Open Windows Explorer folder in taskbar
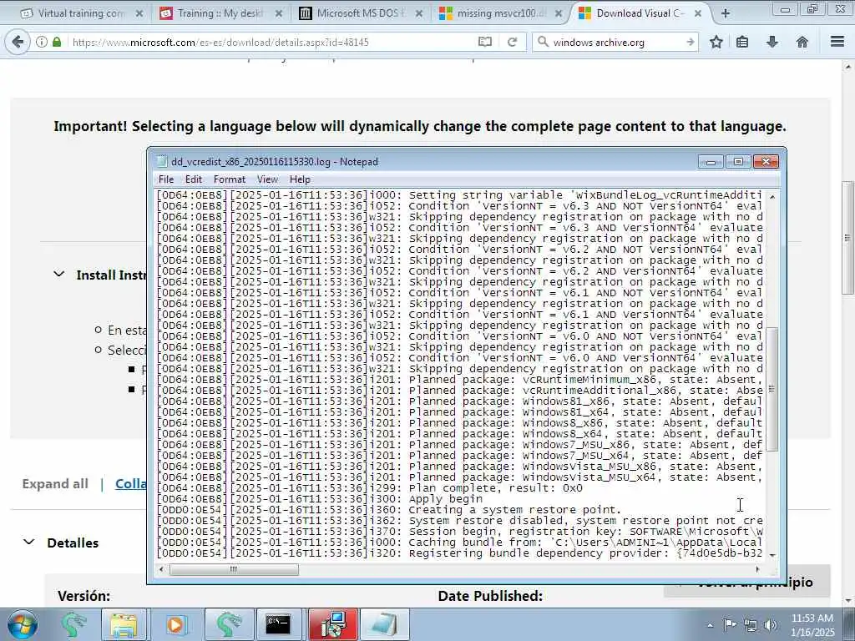Viewport: 855px width, 641px height. pos(124,624)
